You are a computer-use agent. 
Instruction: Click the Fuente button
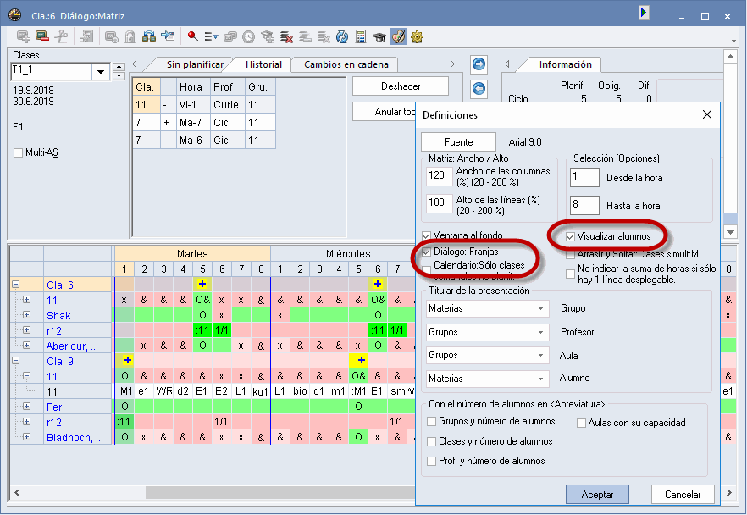pyautogui.click(x=459, y=142)
